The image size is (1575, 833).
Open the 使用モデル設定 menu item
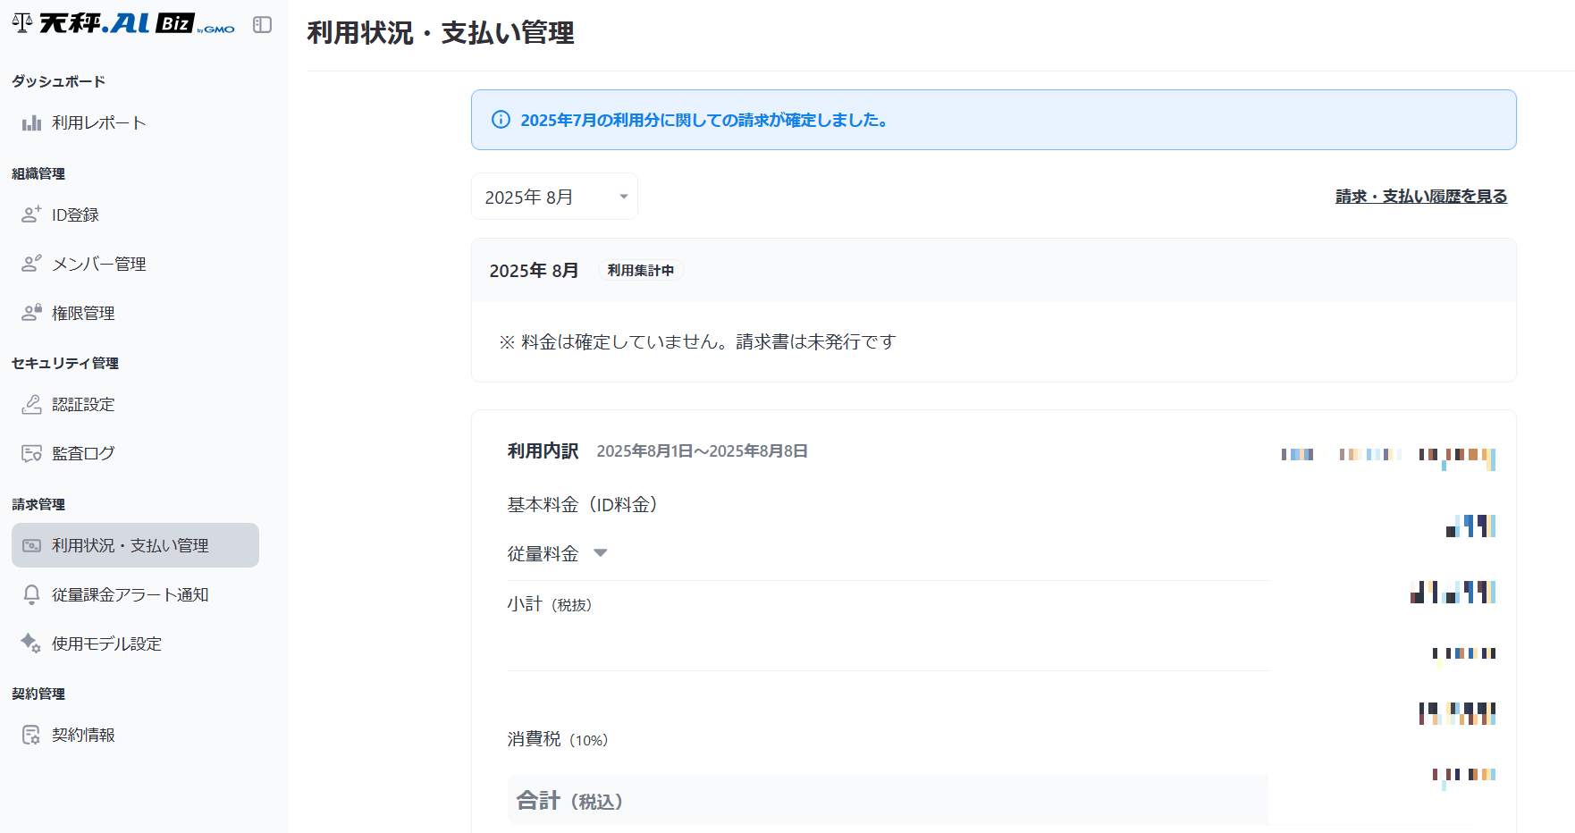click(x=106, y=644)
